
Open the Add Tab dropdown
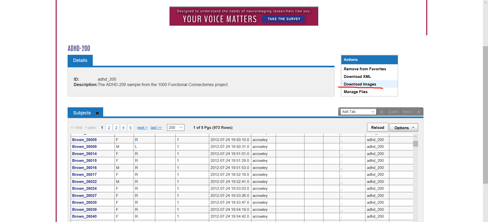pyautogui.click(x=358, y=112)
